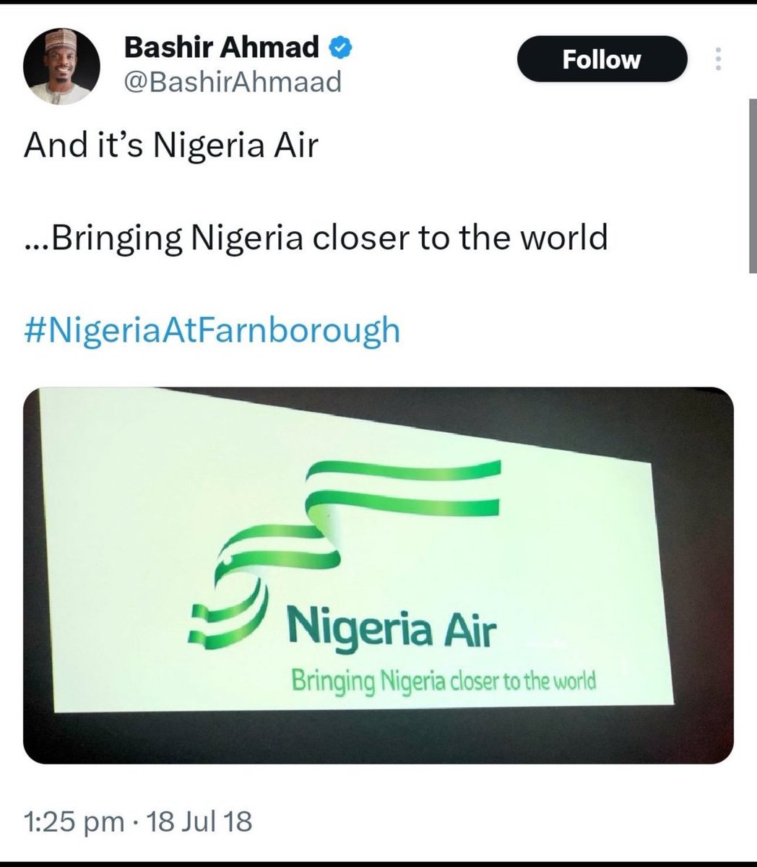This screenshot has width=757, height=867.
Task: Click the green tagline in the photo
Action: point(443,680)
